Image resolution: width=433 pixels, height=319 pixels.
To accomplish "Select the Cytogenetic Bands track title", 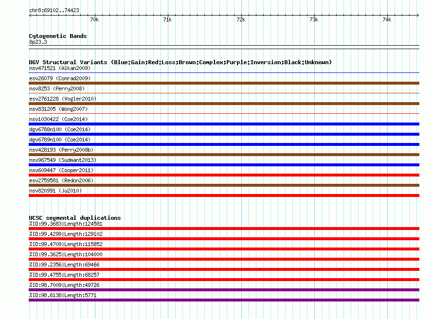I will pyautogui.click(x=58, y=36).
